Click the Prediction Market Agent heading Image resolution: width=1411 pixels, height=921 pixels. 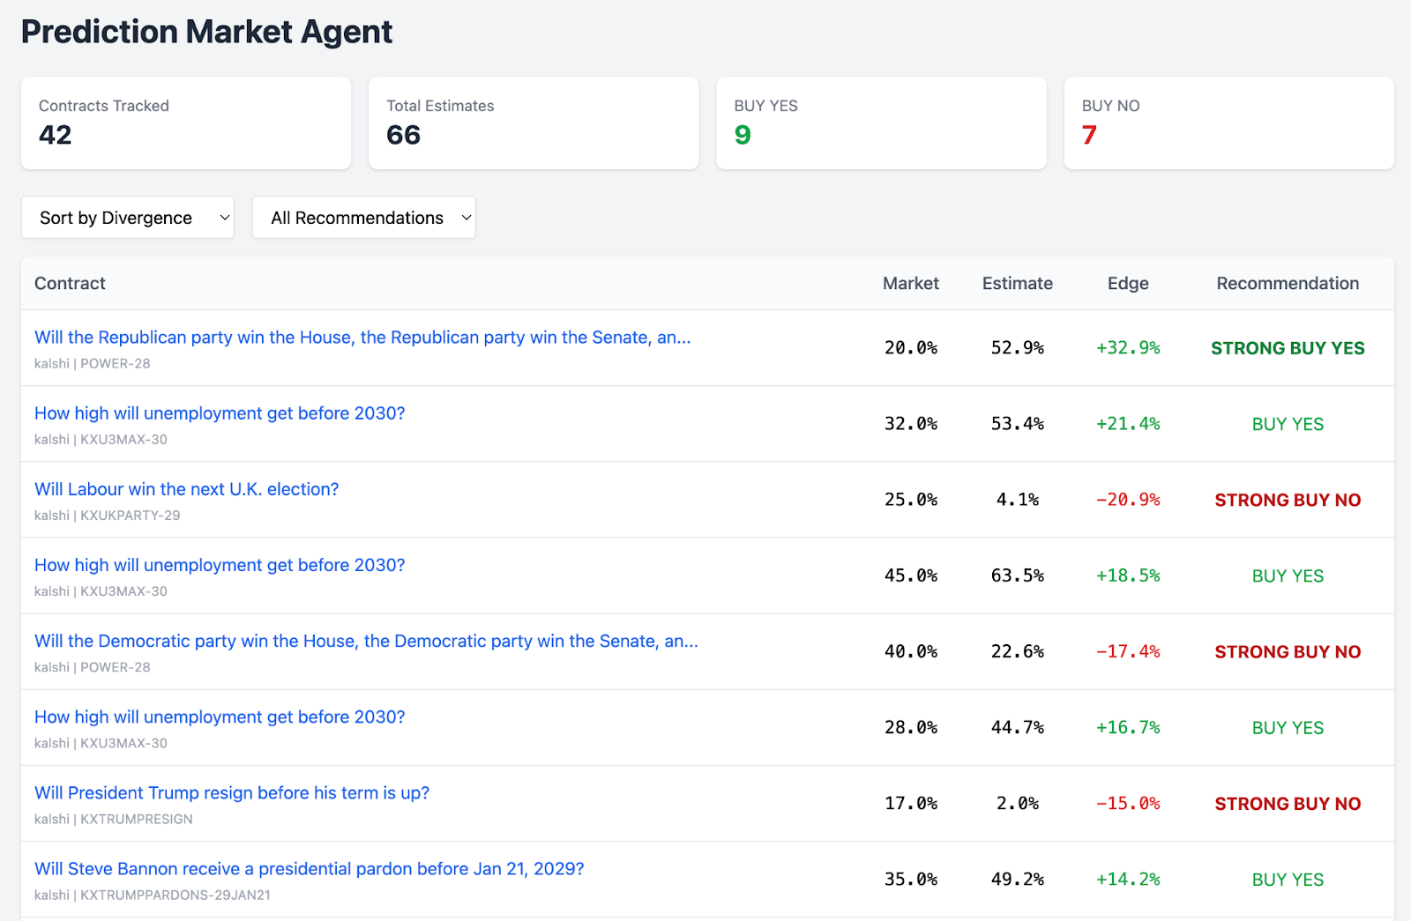coord(207,32)
